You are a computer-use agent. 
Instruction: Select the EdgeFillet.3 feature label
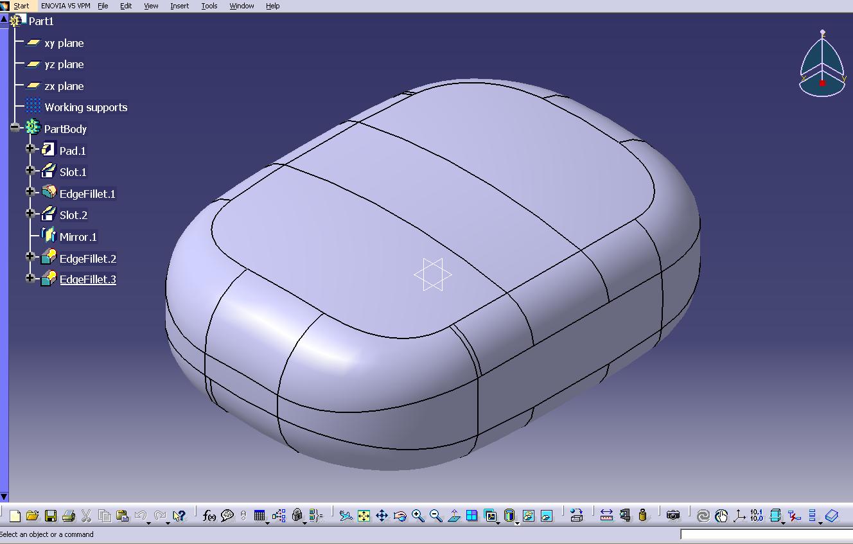(x=88, y=279)
